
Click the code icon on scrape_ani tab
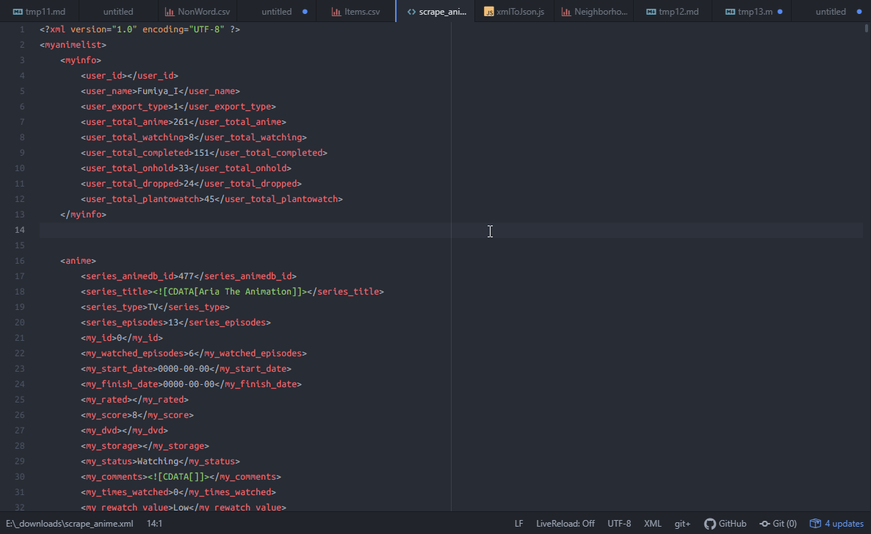[411, 12]
